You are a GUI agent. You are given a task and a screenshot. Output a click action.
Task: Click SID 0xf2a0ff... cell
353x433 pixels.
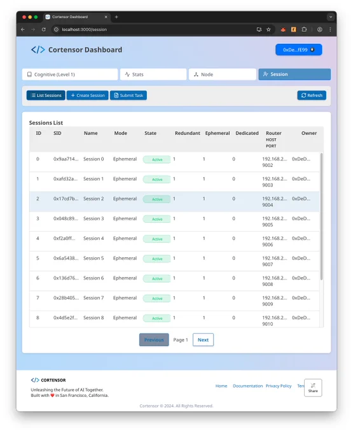64,239
